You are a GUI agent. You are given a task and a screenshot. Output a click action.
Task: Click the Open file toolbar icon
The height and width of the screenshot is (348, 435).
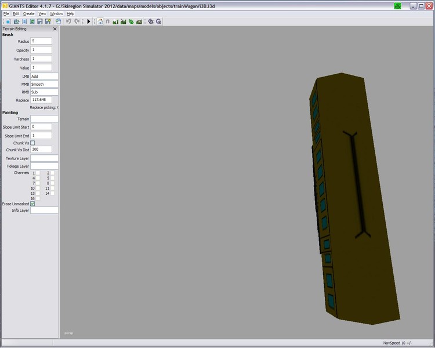(16, 21)
